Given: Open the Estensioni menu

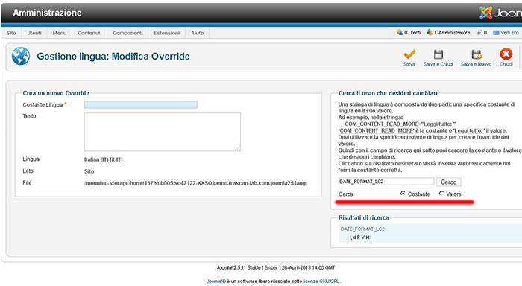Looking at the screenshot, I should pyautogui.click(x=167, y=33).
